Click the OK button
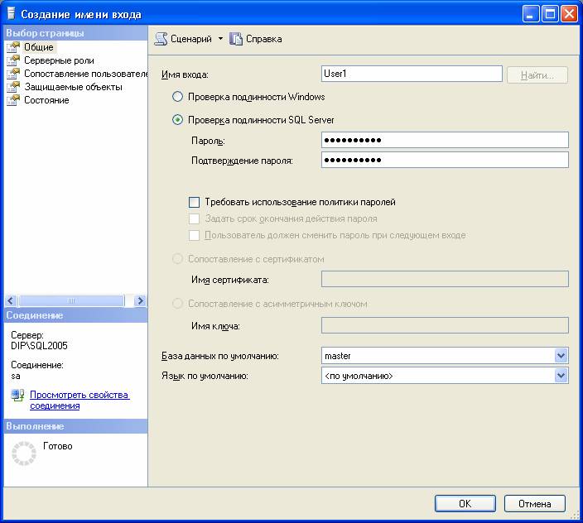 465,503
